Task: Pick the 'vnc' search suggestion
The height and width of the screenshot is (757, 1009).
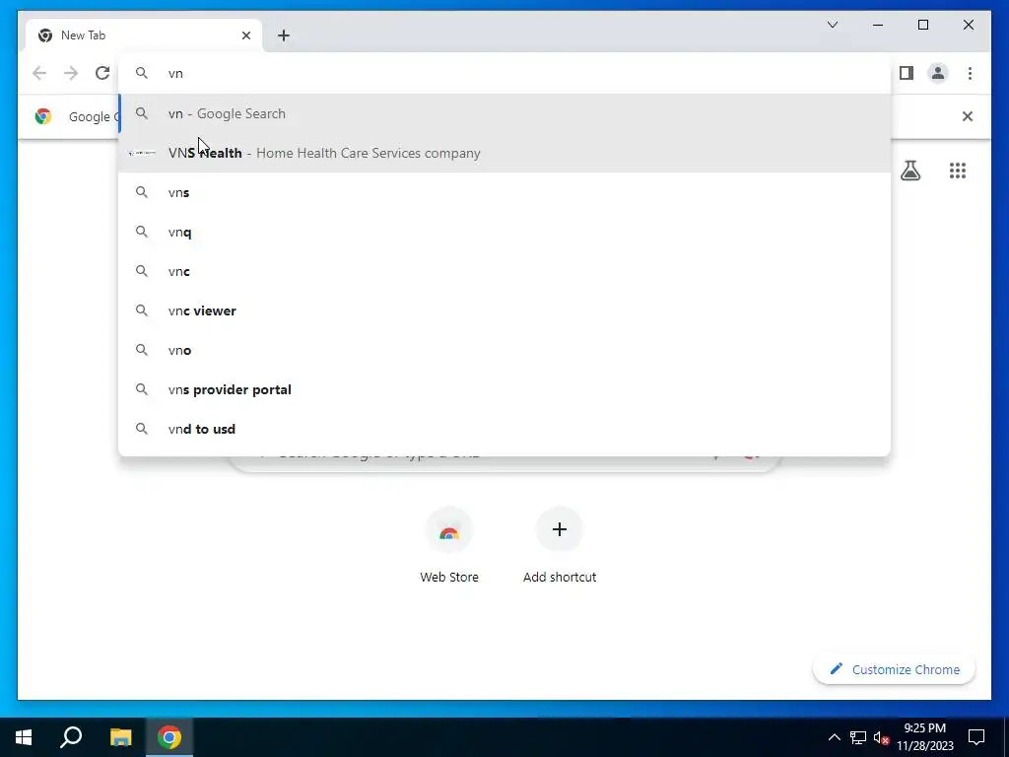Action: pyautogui.click(x=504, y=271)
